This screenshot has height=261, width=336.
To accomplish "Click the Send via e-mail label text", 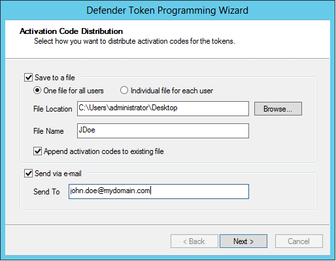I will click(58, 174).
